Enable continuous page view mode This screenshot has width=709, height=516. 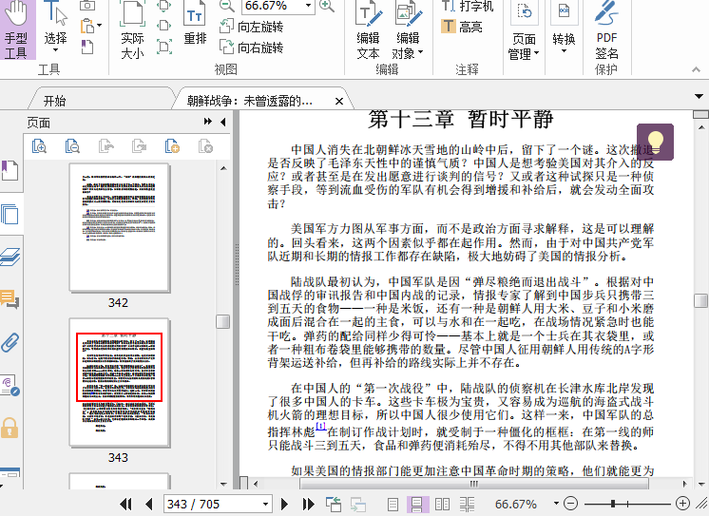[417, 504]
